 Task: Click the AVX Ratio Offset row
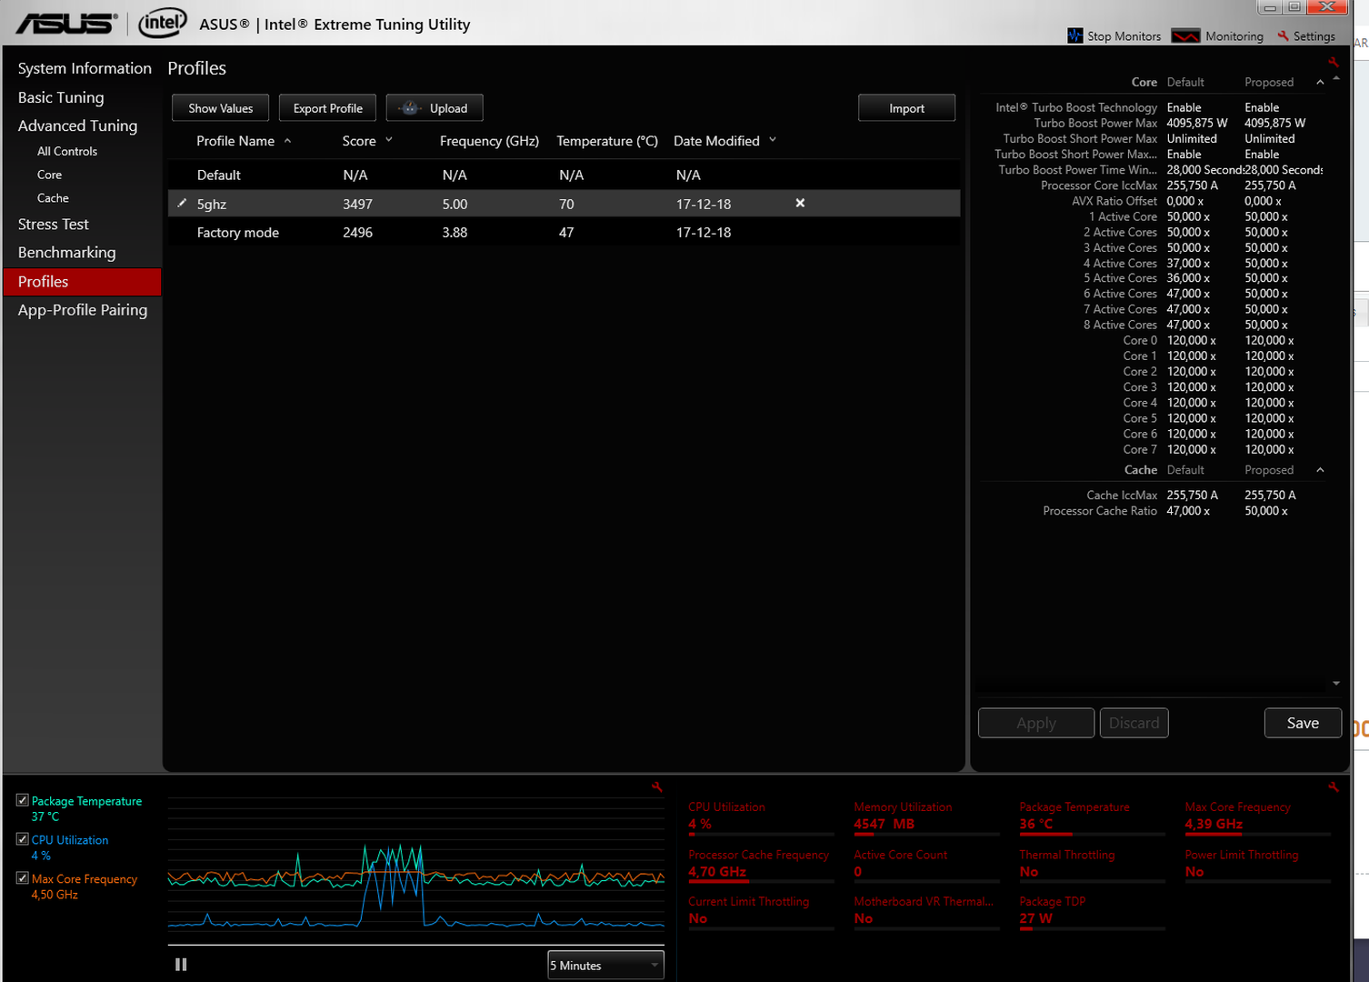tap(1152, 201)
